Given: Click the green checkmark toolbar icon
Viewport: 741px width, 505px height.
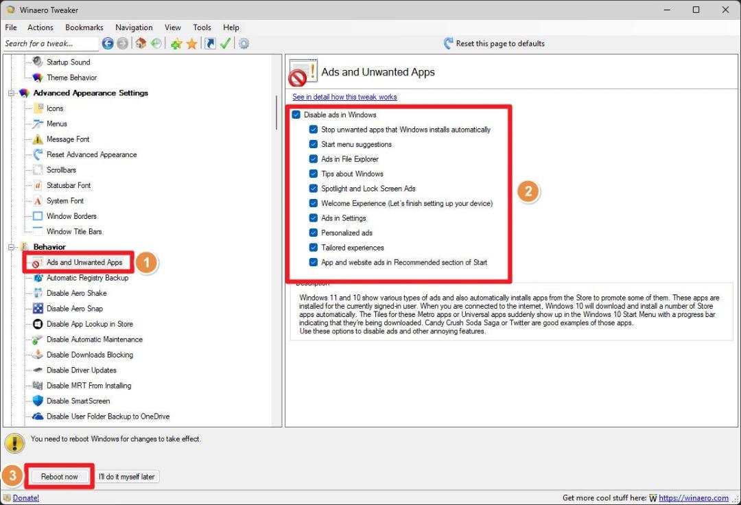Looking at the screenshot, I should coord(226,43).
